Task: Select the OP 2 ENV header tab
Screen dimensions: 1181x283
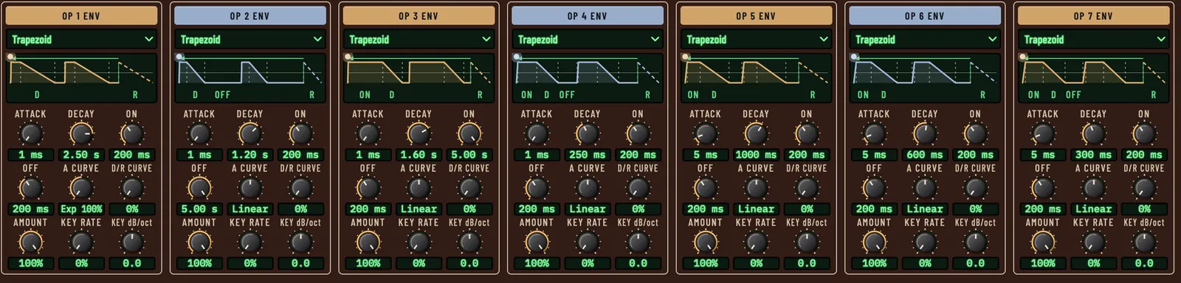Action: click(250, 15)
